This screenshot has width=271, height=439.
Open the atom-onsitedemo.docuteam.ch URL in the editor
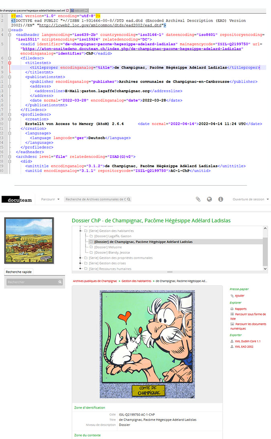point(132,49)
